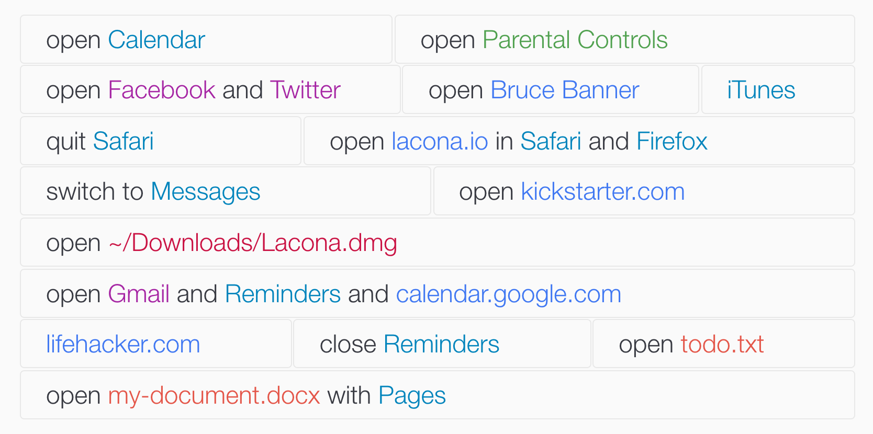This screenshot has width=873, height=434.
Task: Click the my-document.docx file name
Action: (214, 395)
